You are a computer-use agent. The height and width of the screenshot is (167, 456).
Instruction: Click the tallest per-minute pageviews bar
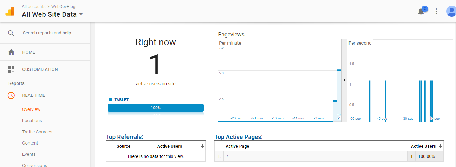(x=339, y=95)
